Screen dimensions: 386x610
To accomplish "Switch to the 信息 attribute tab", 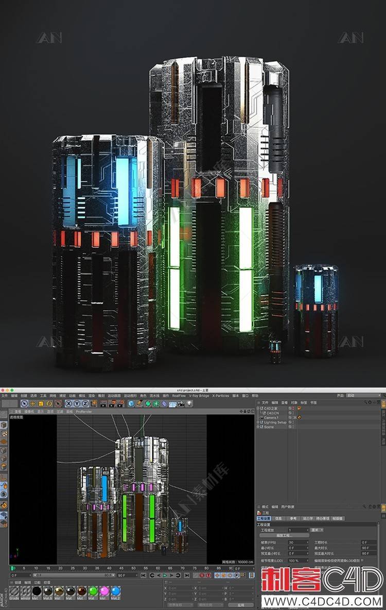I will point(279,518).
